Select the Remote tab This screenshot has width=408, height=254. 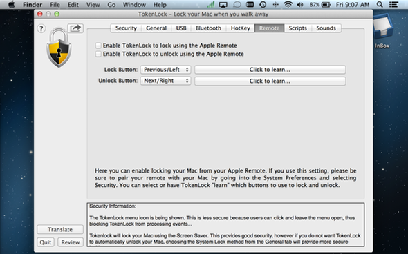point(269,28)
